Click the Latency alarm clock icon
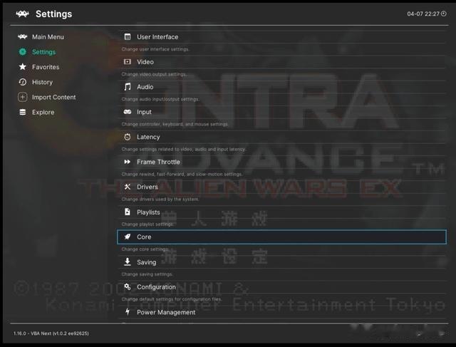456x347 pixels. (128, 137)
